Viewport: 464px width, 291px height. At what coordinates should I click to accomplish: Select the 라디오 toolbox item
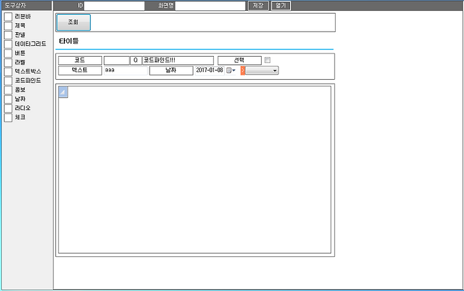[17, 108]
